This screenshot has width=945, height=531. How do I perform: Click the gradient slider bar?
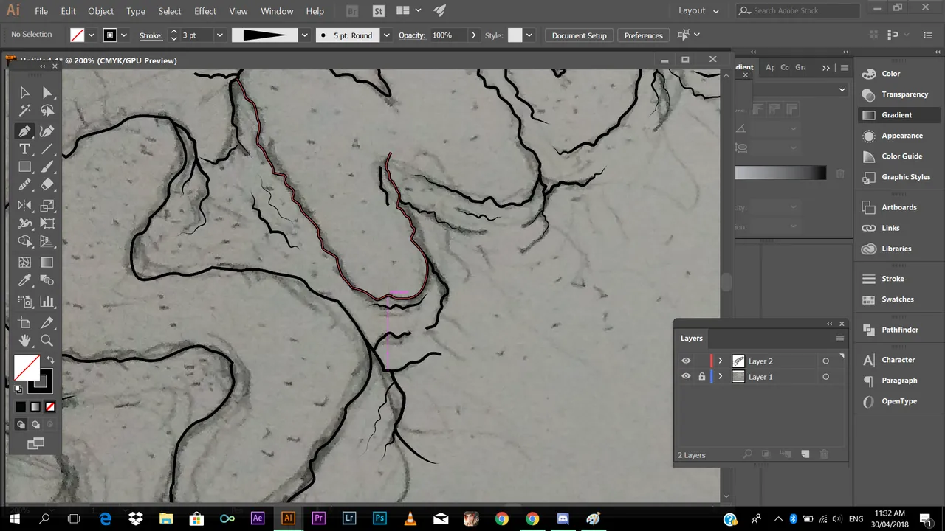(780, 173)
